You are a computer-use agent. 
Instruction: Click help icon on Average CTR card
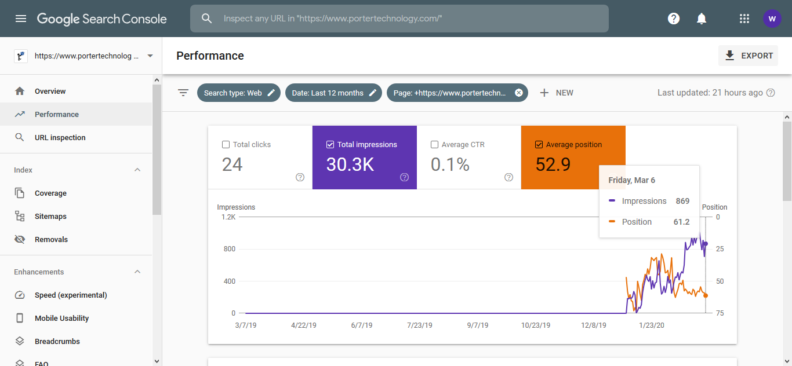(508, 177)
